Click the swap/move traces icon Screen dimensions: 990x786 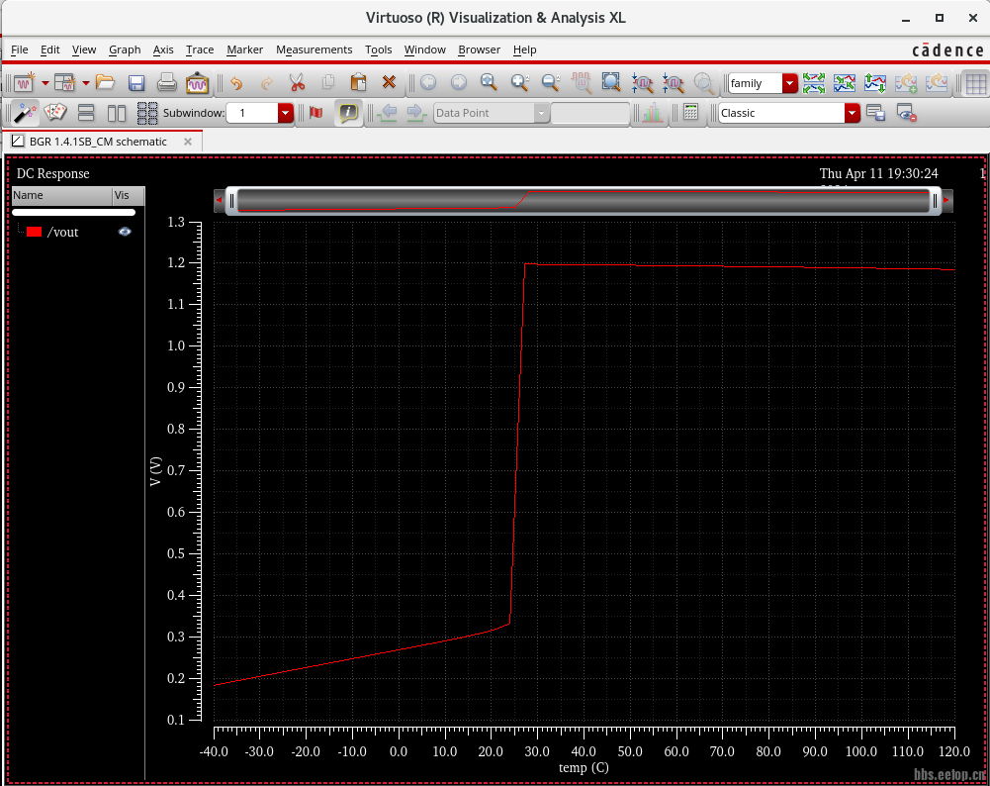(875, 83)
